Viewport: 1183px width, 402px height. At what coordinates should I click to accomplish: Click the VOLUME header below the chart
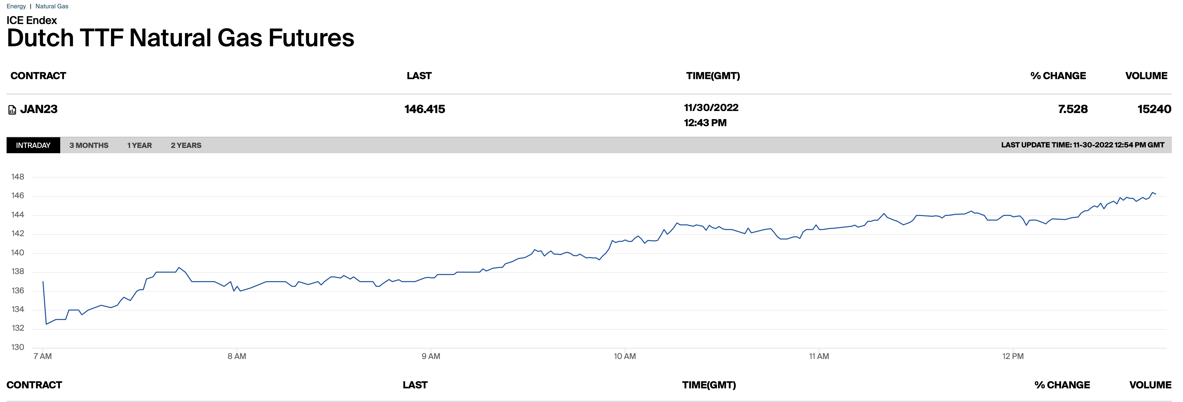click(1150, 385)
